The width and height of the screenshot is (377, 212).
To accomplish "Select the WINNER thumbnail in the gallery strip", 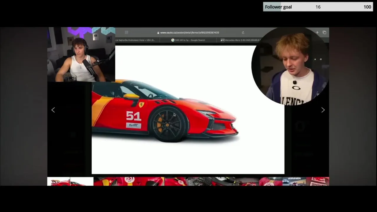I will click(x=294, y=181).
